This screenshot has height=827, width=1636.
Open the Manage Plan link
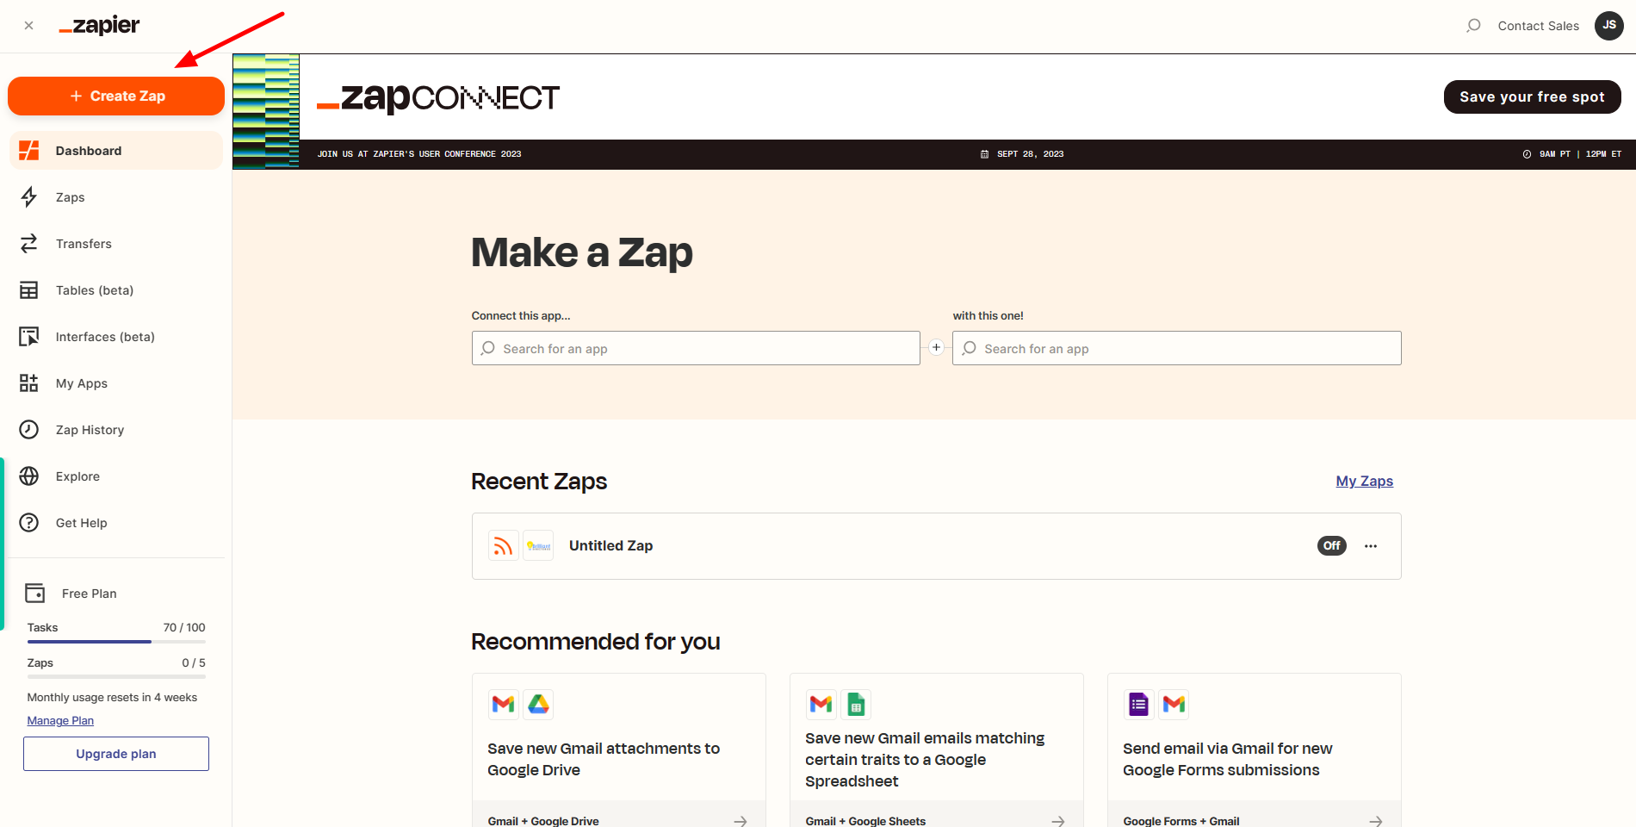[x=60, y=721]
